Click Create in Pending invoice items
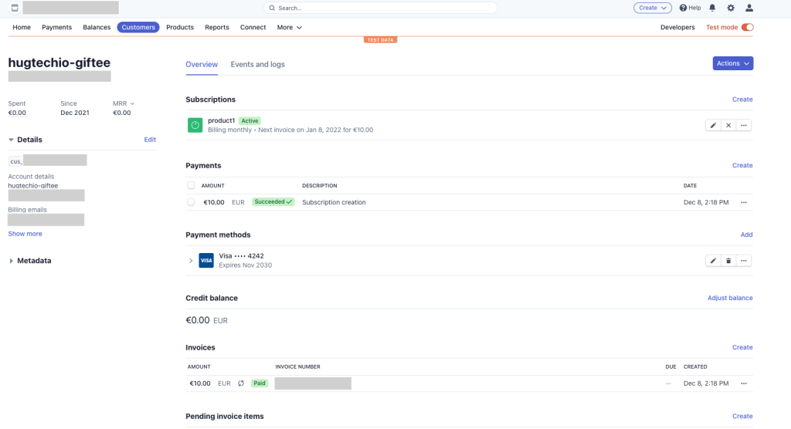Viewport: 791px width, 429px height. (x=742, y=416)
